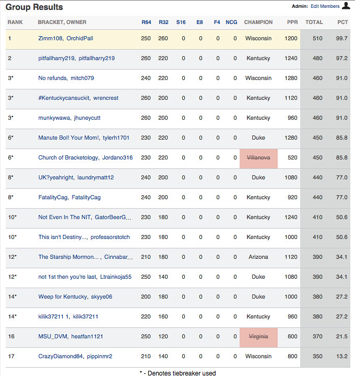This screenshot has height=376, width=355.
Task: Click the admin user silhouette icon
Action: point(346,6)
